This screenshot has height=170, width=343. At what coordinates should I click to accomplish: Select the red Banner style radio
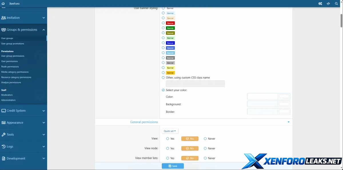(163, 23)
